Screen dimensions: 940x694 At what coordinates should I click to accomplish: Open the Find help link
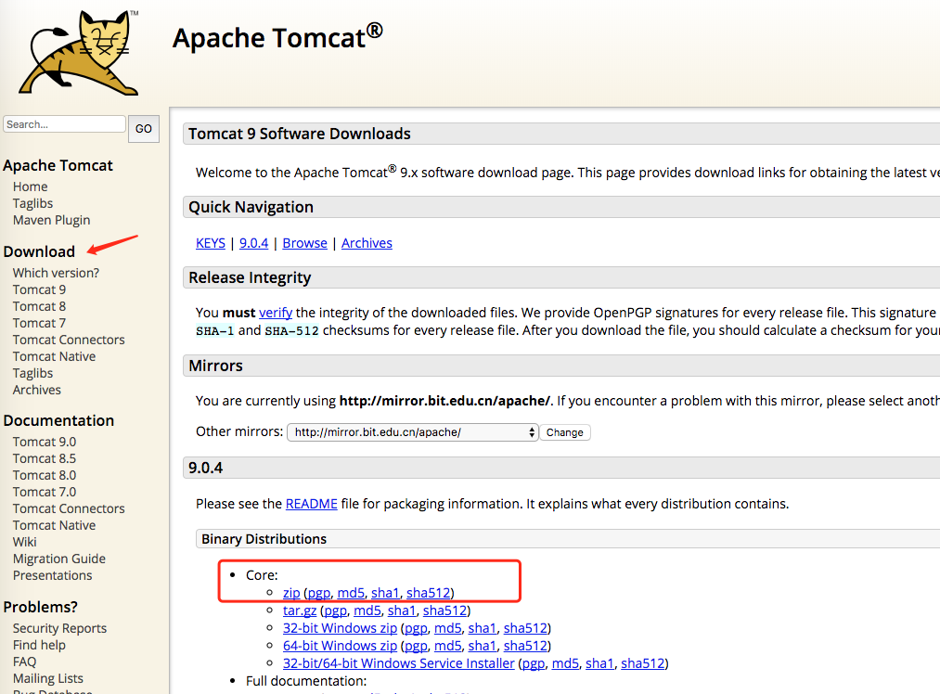click(x=39, y=646)
